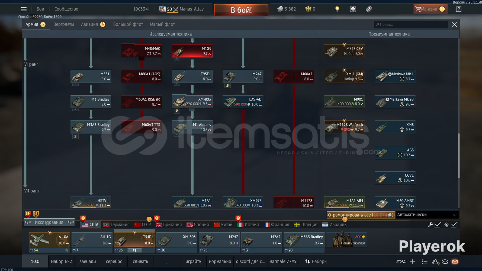The width and height of the screenshot is (482, 271).
Task: Open the glowing mail envelope
Action: [455, 262]
